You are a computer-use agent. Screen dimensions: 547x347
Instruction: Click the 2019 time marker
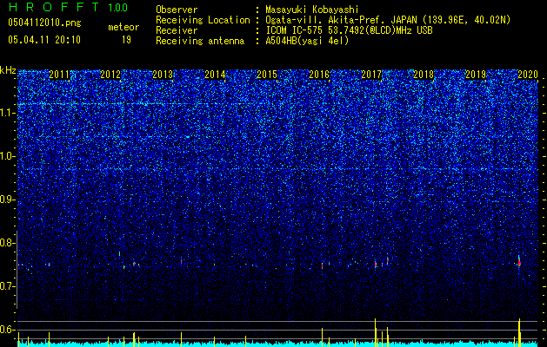[x=476, y=75]
